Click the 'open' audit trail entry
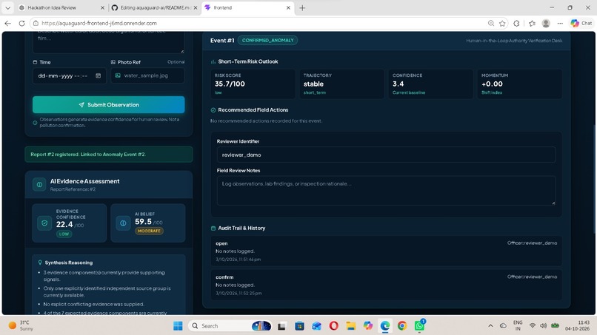597x335 pixels. point(386,251)
